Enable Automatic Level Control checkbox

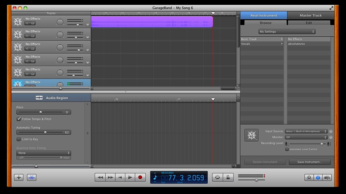287,149
